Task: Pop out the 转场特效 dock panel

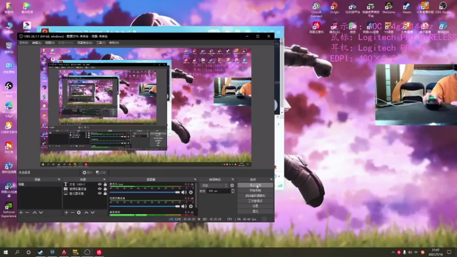Action: coord(232,179)
